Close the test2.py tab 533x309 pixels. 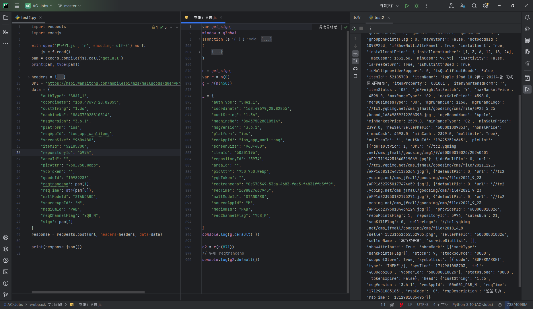click(40, 17)
